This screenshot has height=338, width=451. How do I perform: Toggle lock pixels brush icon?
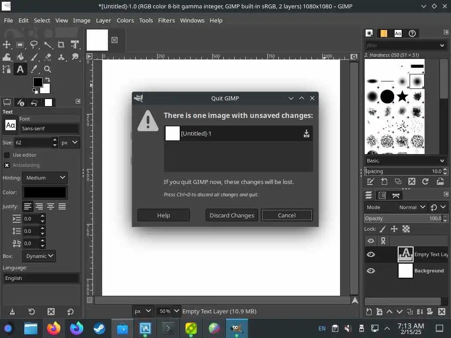383,229
